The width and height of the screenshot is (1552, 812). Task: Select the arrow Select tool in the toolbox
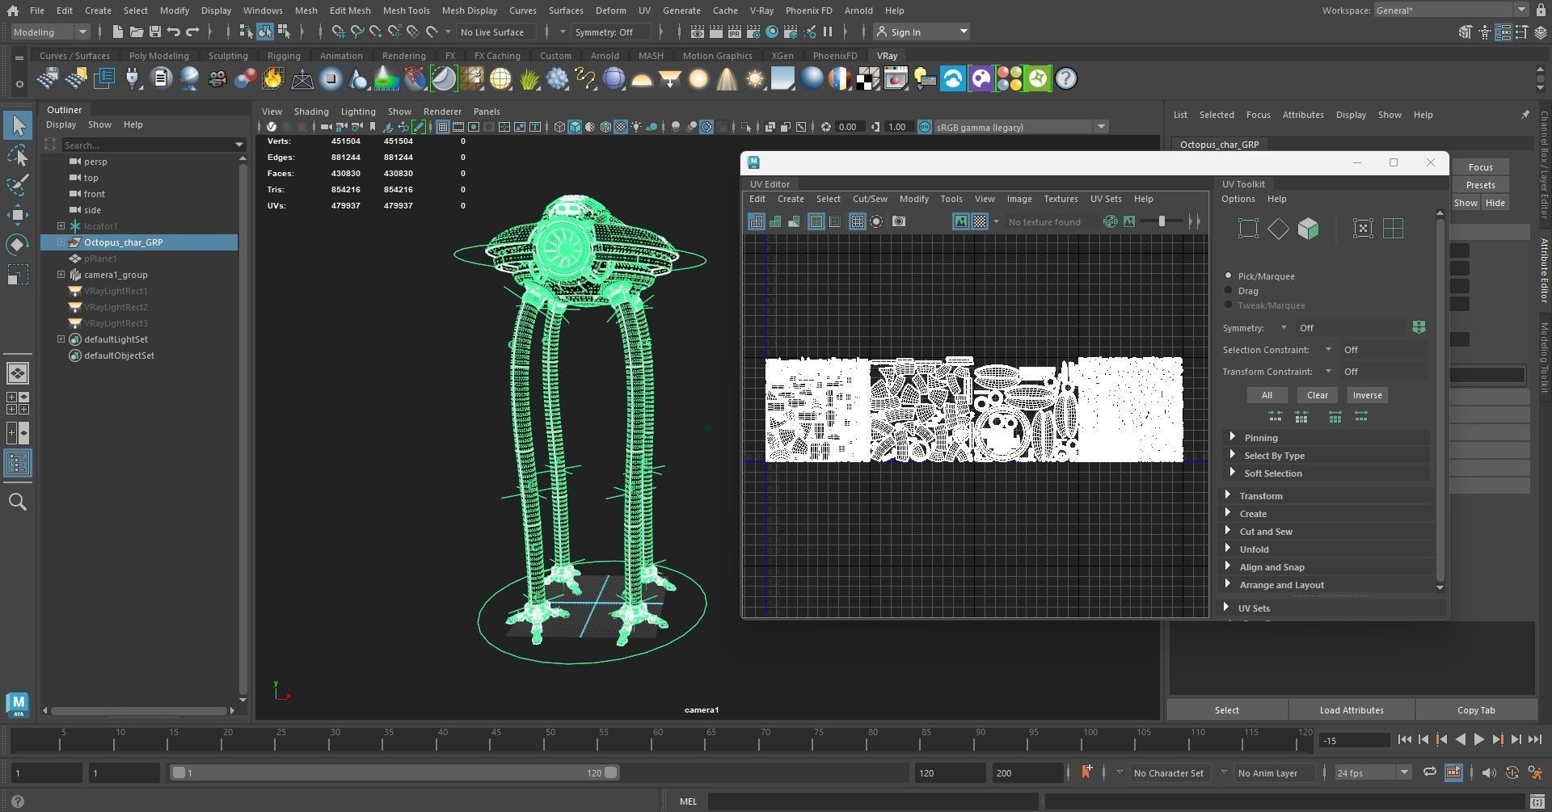tap(18, 125)
